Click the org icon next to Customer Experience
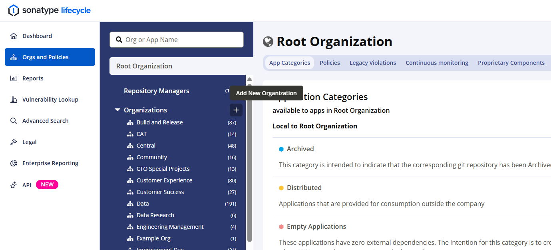This screenshot has height=250, width=551. (x=130, y=180)
